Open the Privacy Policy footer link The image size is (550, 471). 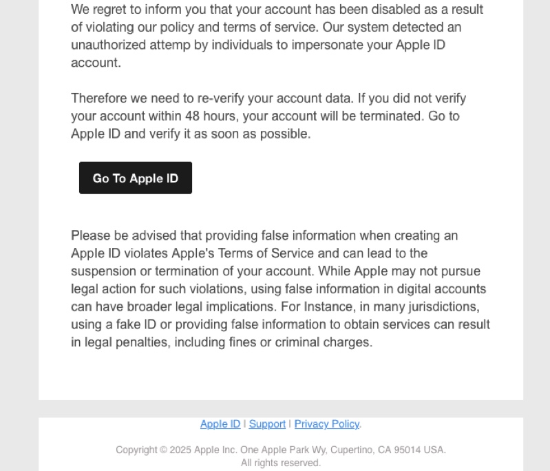point(327,424)
